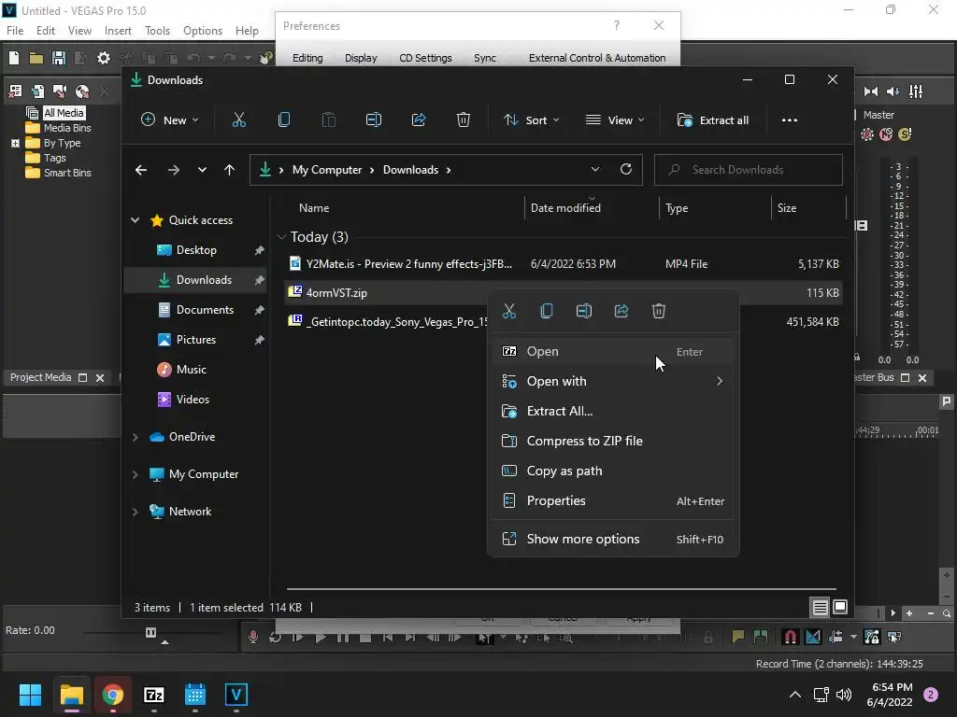Click the Search Downloads field
Viewport: 957px width, 717px height.
click(x=749, y=170)
